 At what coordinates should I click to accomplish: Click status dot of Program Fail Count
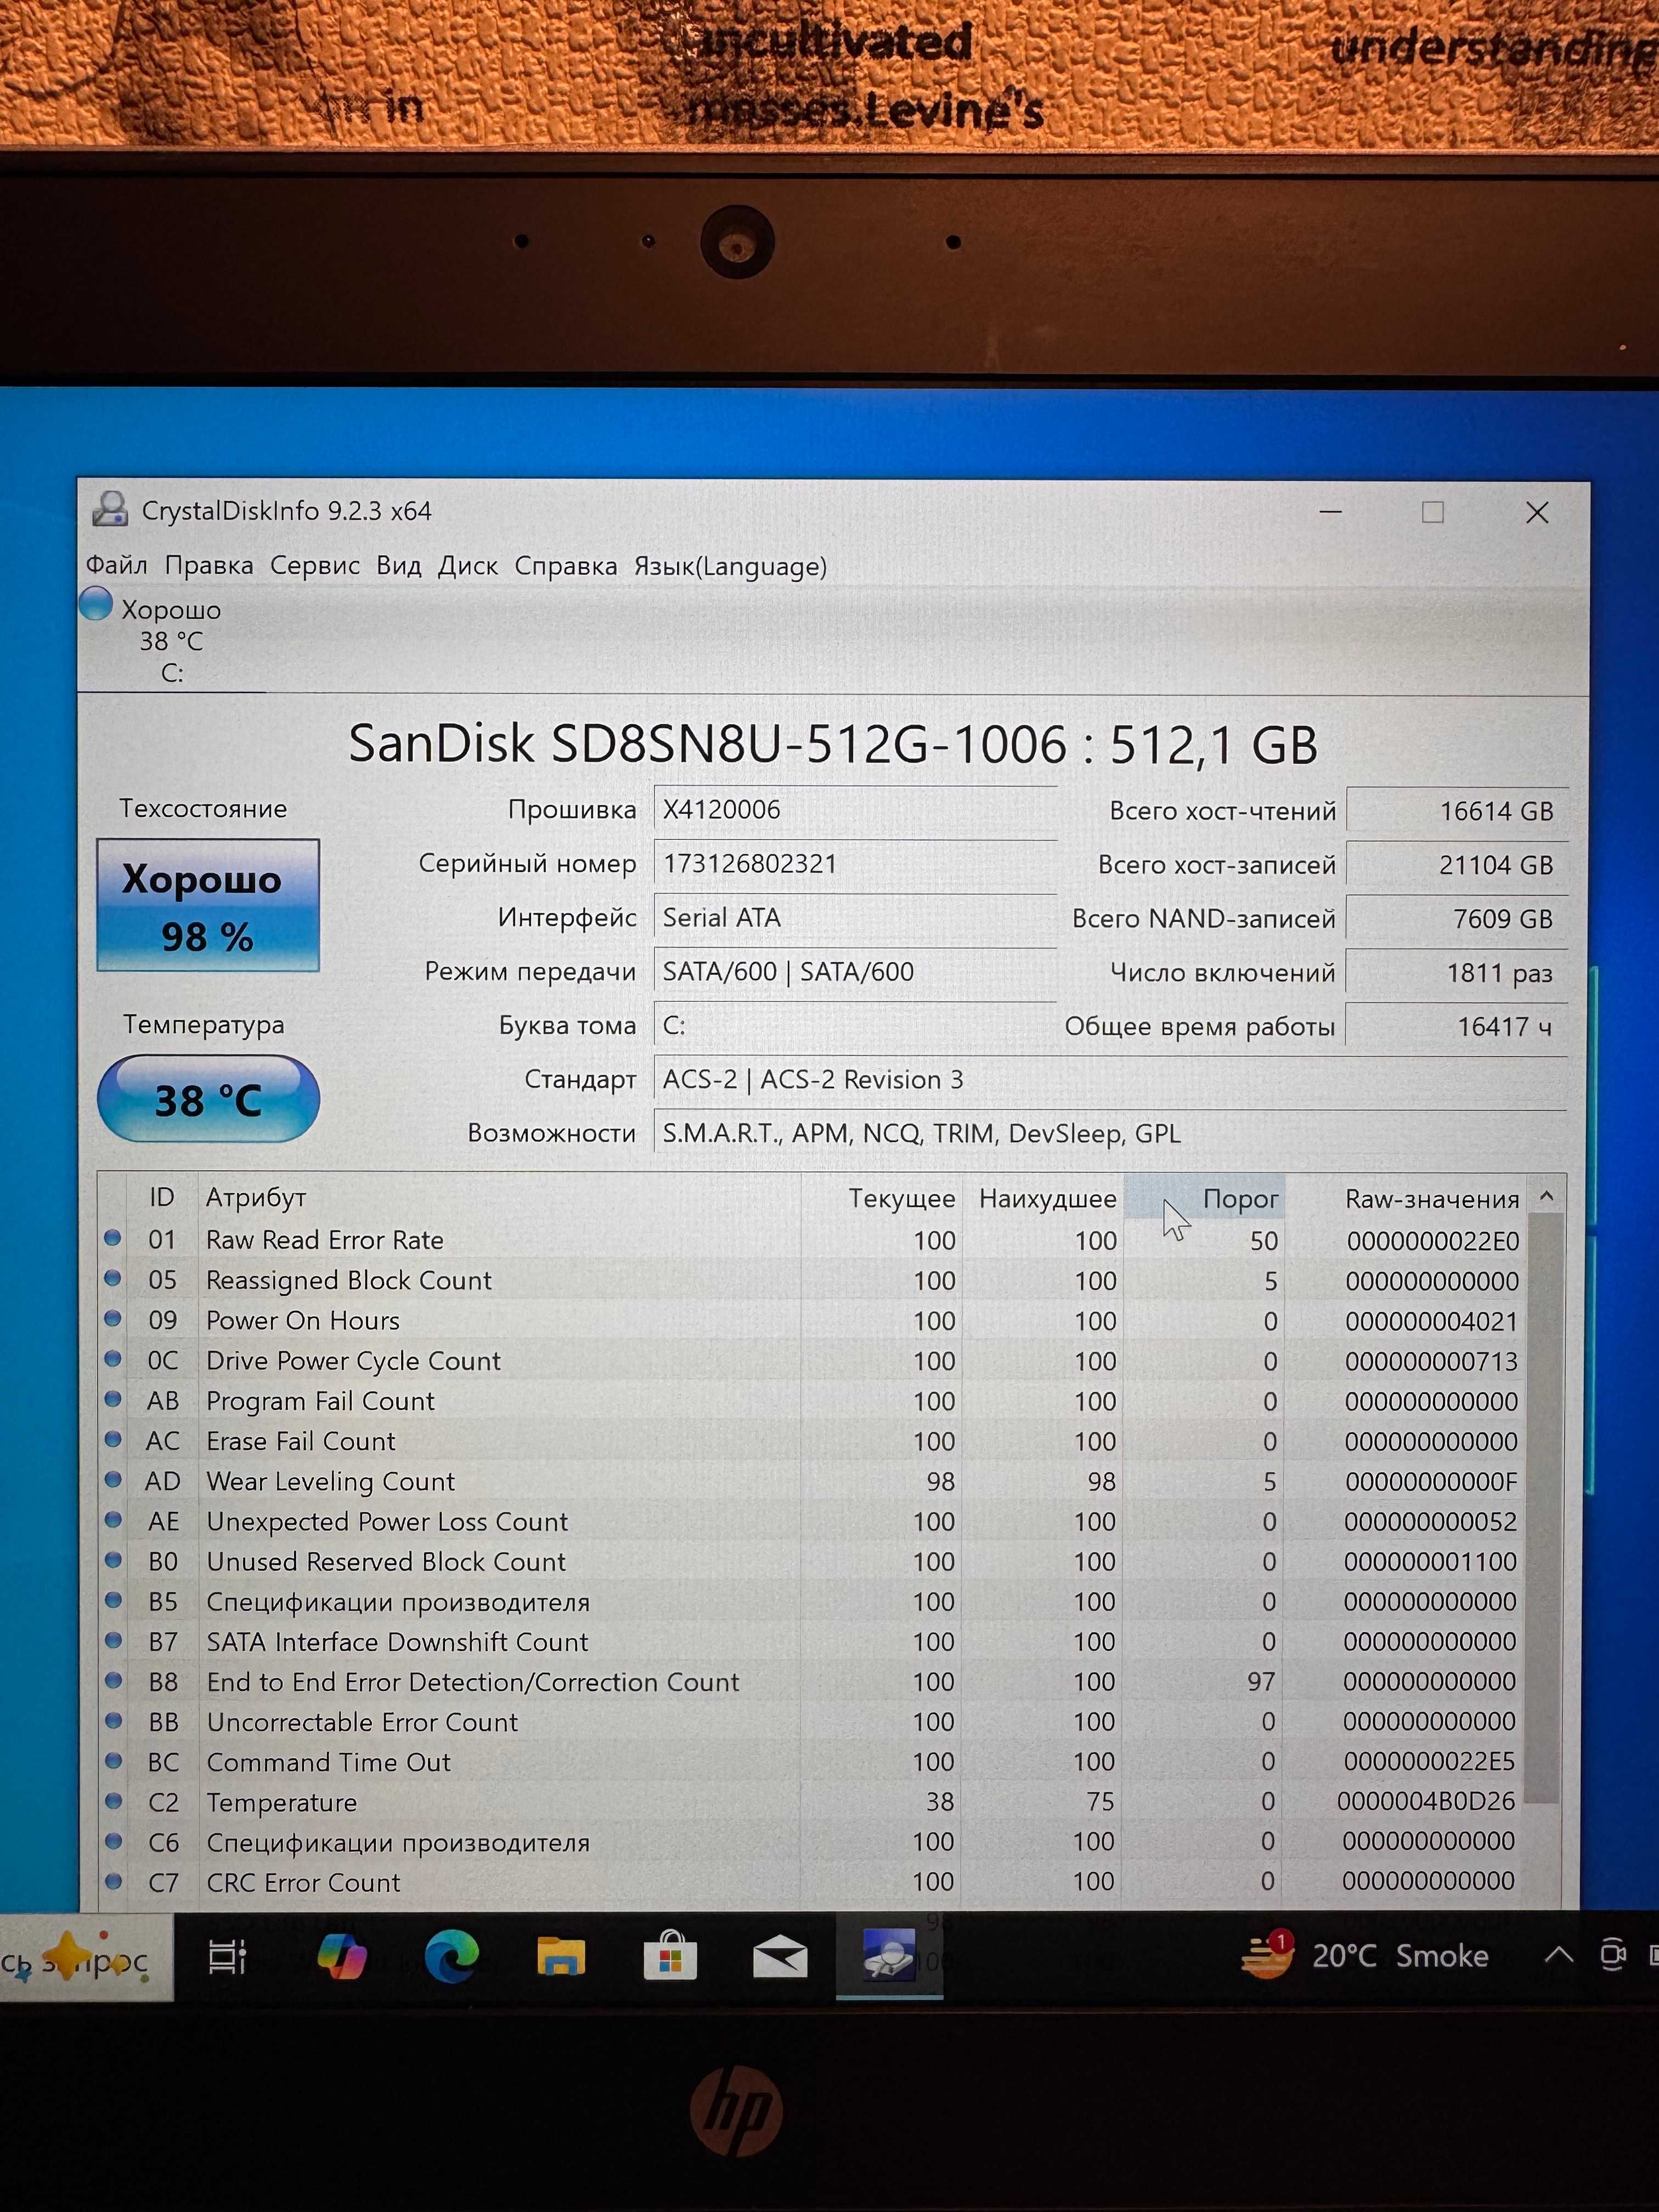[113, 1399]
